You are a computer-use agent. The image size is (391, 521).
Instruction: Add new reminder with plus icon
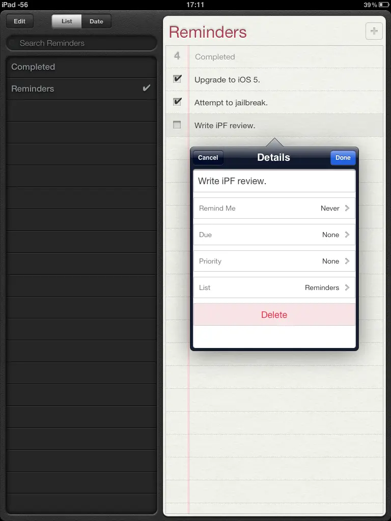(374, 32)
